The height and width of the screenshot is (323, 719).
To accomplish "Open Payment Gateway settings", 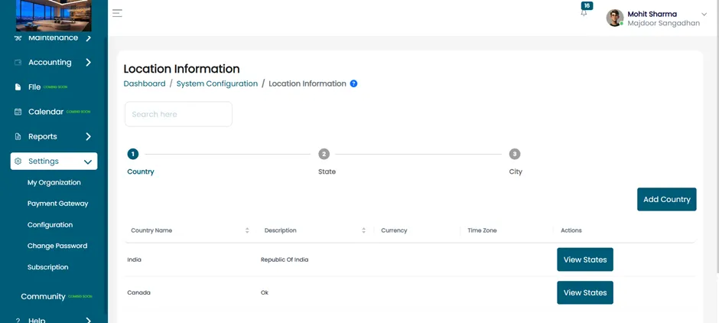I will (x=58, y=204).
